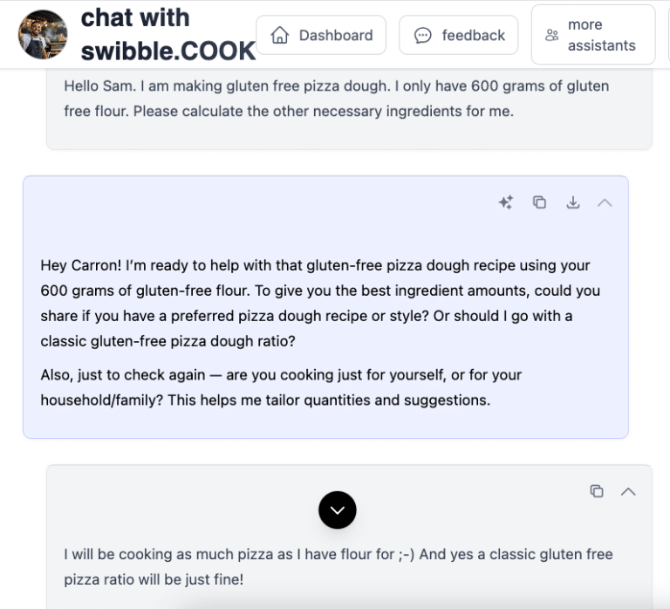Copy the assistant's reply to Carron
Viewport: 670px width, 609px height.
coord(540,202)
